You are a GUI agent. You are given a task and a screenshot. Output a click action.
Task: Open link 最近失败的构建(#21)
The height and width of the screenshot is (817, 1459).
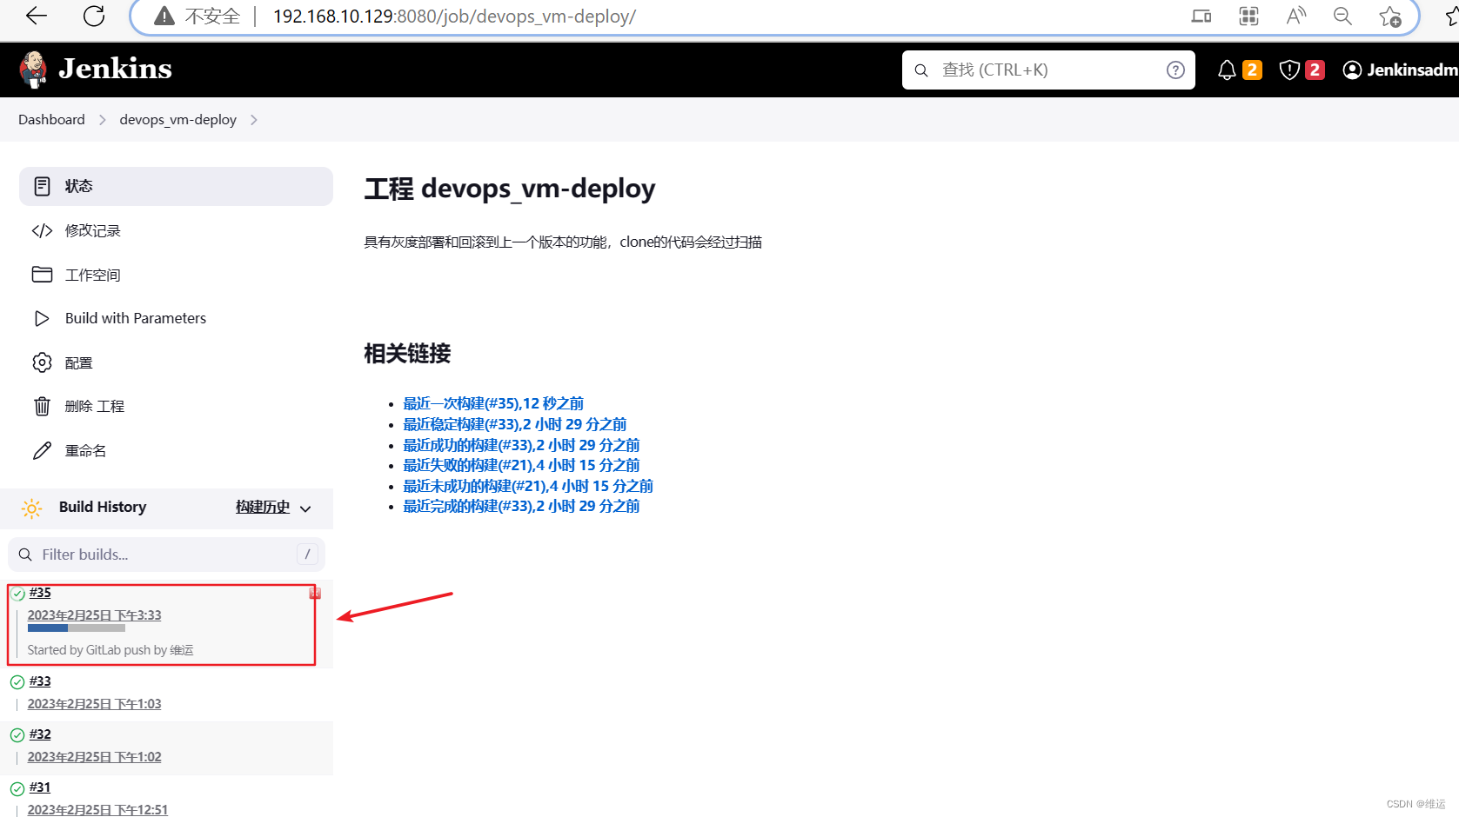[521, 465]
